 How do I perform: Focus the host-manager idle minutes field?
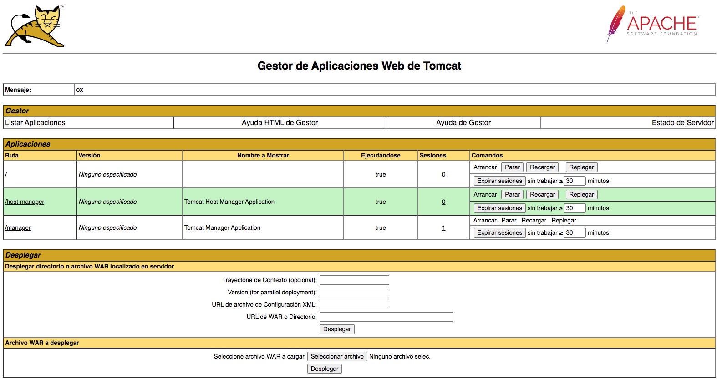point(574,208)
